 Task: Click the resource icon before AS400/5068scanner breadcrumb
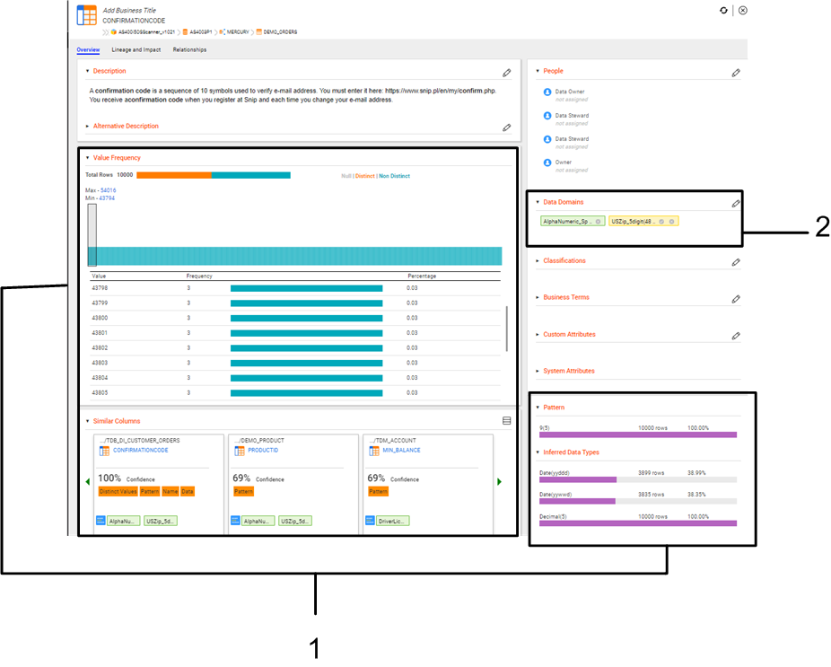pyautogui.click(x=113, y=31)
